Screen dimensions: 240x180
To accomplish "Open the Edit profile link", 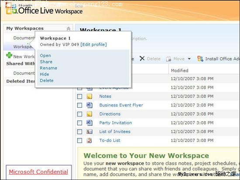I will pos(93,44).
